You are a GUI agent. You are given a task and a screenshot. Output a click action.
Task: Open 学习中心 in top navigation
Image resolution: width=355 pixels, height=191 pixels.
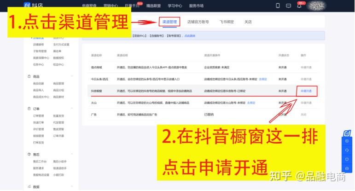point(175,6)
